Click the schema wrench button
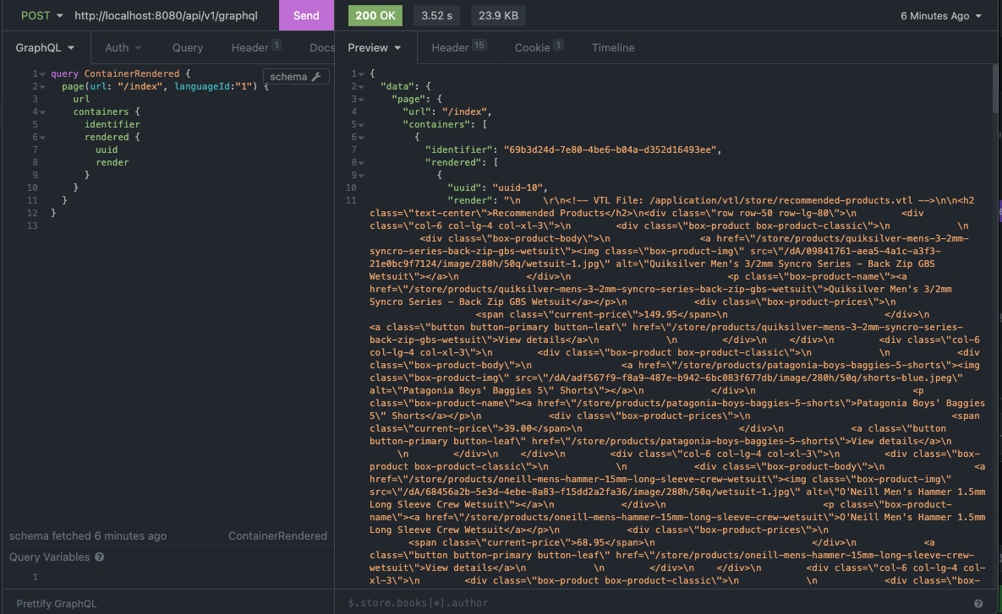 point(296,77)
